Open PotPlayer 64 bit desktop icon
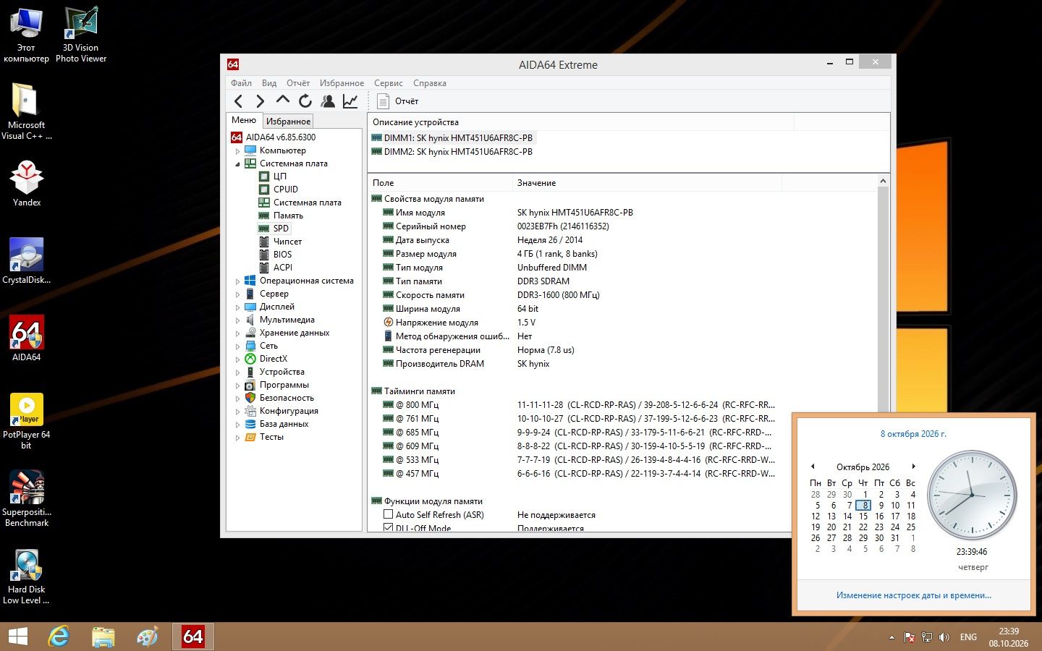 point(27,421)
